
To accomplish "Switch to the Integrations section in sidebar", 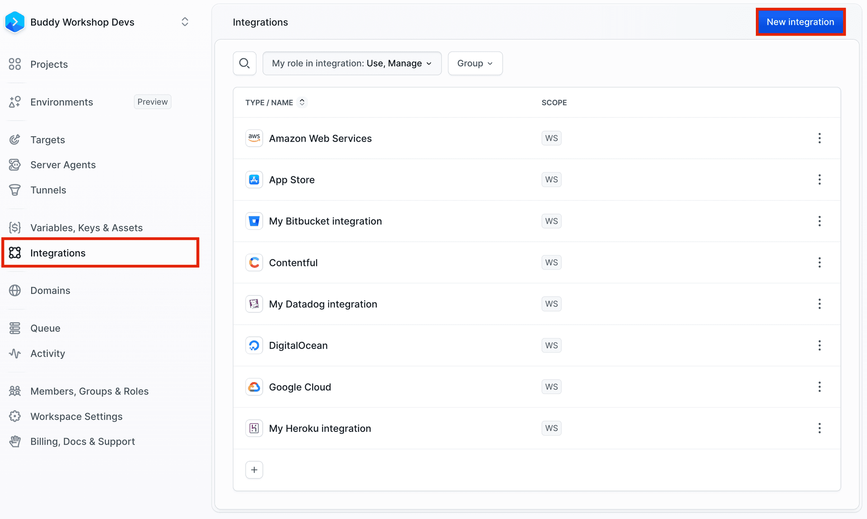I will point(58,253).
